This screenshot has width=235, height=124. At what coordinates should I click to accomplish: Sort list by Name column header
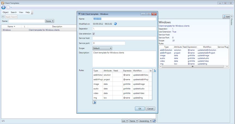pos(11,26)
